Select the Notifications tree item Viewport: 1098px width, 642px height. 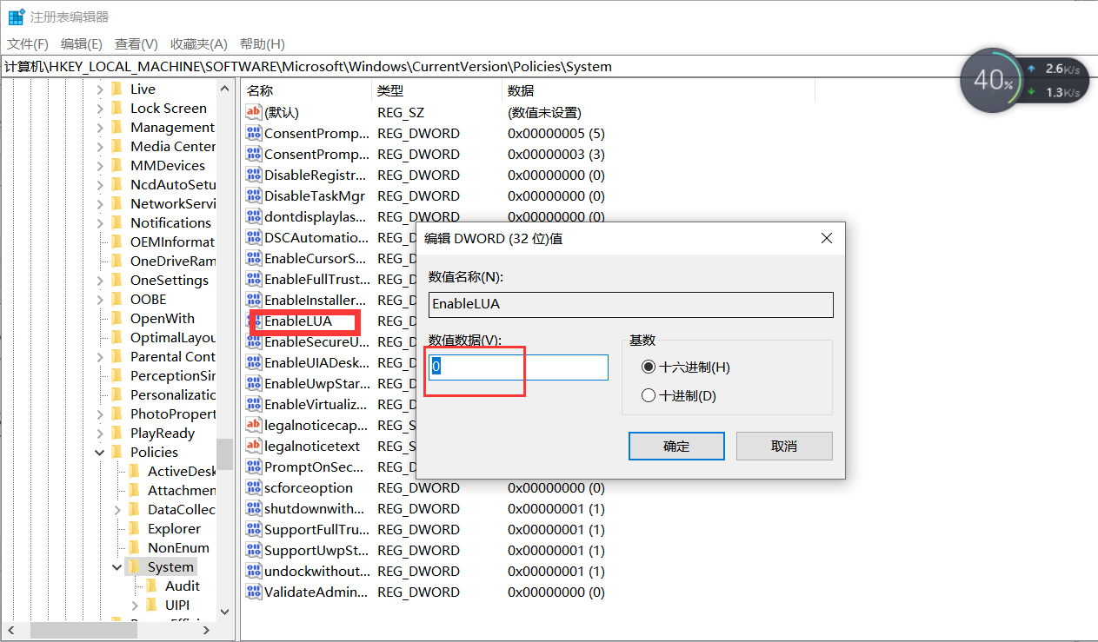point(170,222)
